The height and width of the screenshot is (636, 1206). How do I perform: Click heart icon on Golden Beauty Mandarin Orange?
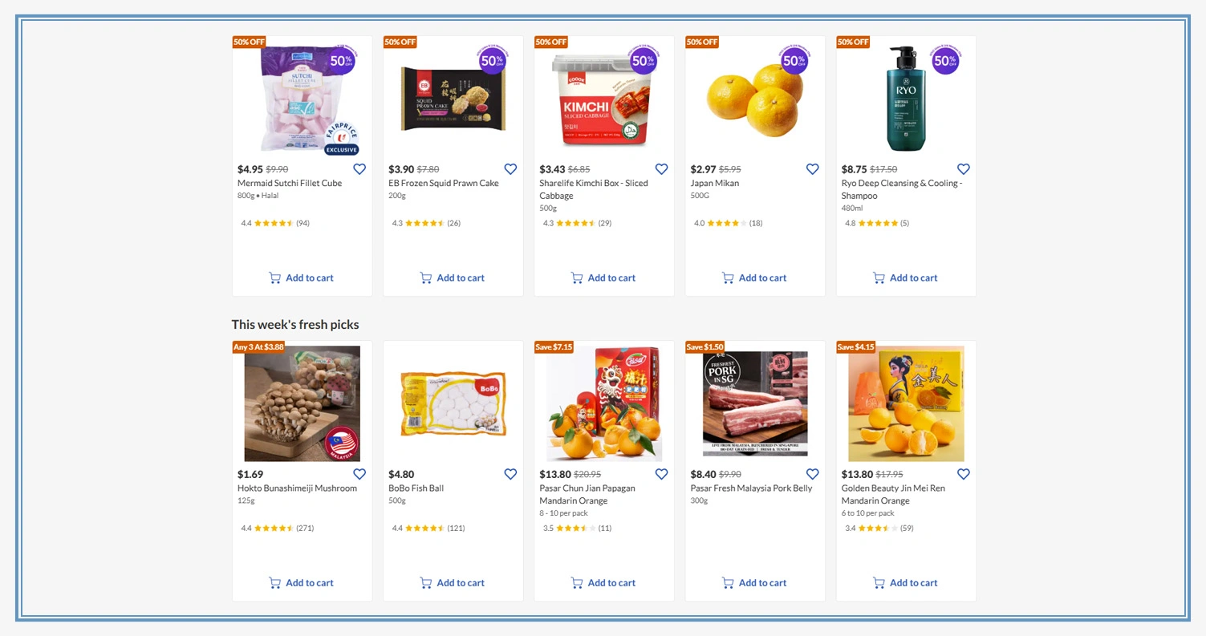click(963, 474)
